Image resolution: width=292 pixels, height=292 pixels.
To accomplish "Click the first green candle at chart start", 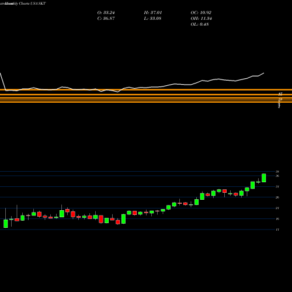I will pyautogui.click(x=6, y=224).
